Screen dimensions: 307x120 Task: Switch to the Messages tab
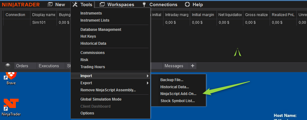[176, 66]
